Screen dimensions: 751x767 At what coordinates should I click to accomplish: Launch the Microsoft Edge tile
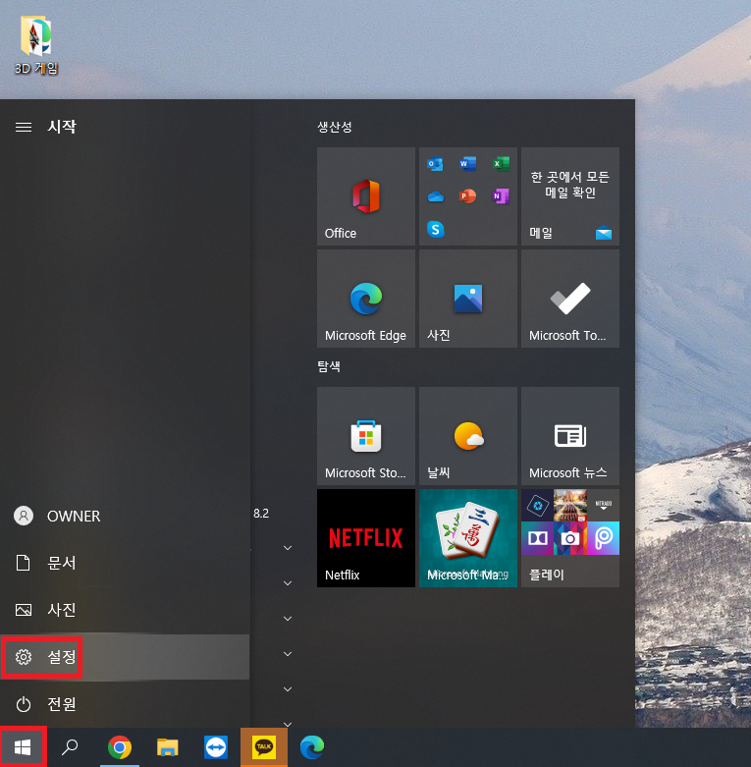pyautogui.click(x=366, y=299)
